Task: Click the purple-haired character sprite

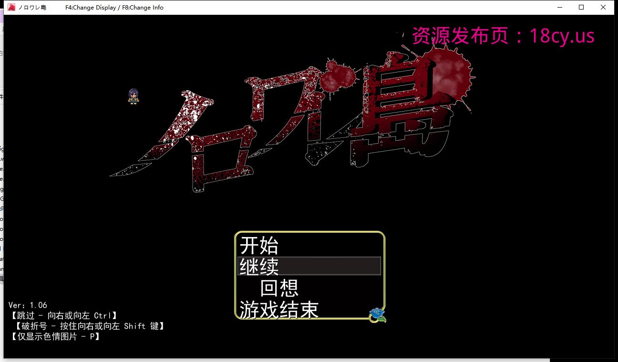Action: 134,96
